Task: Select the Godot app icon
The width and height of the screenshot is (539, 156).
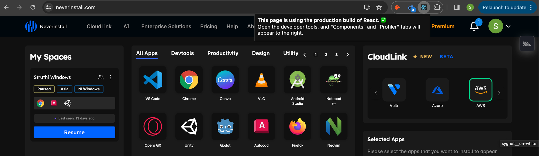Action: (x=225, y=126)
